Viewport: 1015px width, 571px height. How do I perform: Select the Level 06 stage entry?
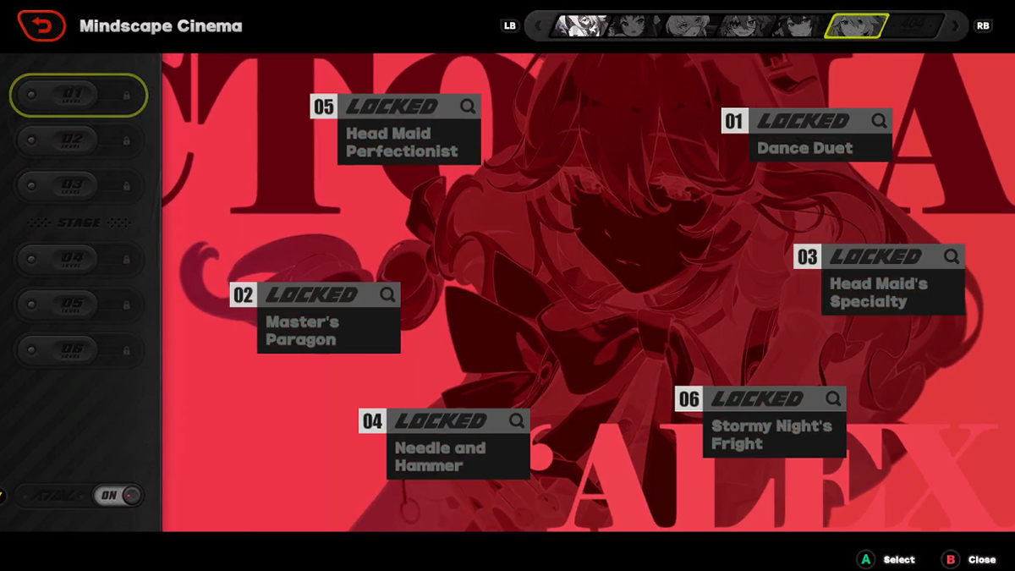79,350
